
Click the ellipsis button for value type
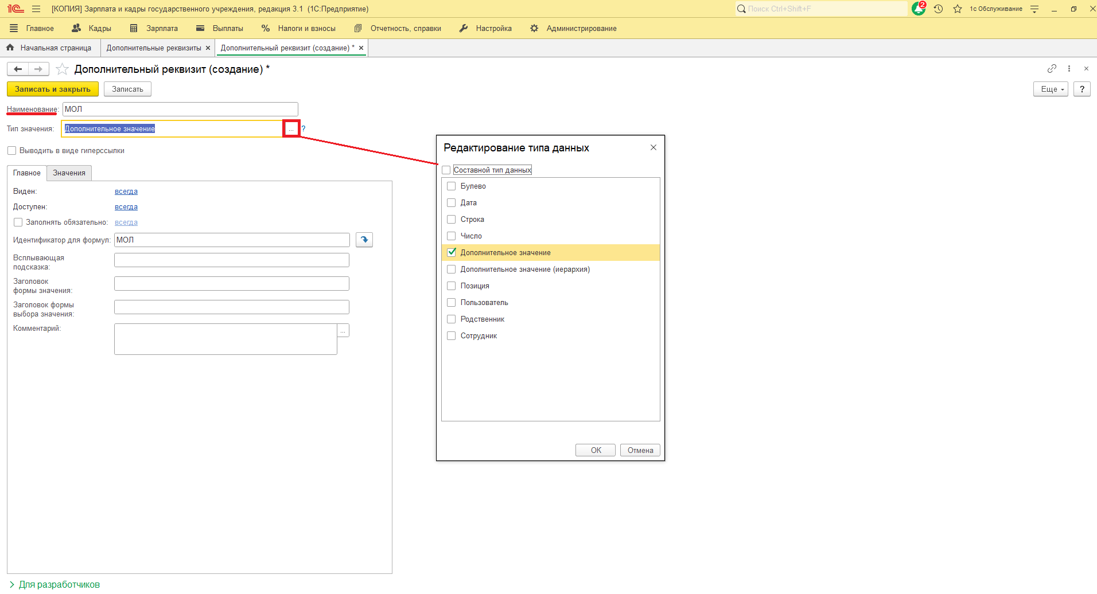pyautogui.click(x=291, y=129)
